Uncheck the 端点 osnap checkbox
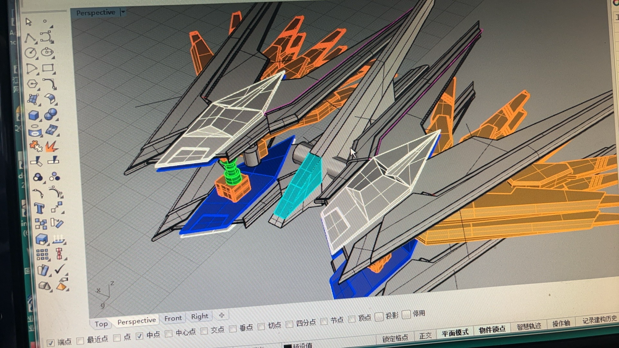Screen dimensions: 619x348 pos(51,343)
